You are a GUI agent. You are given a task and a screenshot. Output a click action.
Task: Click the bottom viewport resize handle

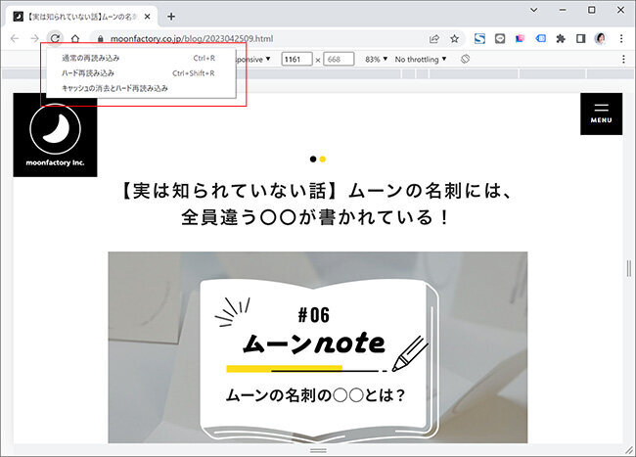[x=318, y=450]
